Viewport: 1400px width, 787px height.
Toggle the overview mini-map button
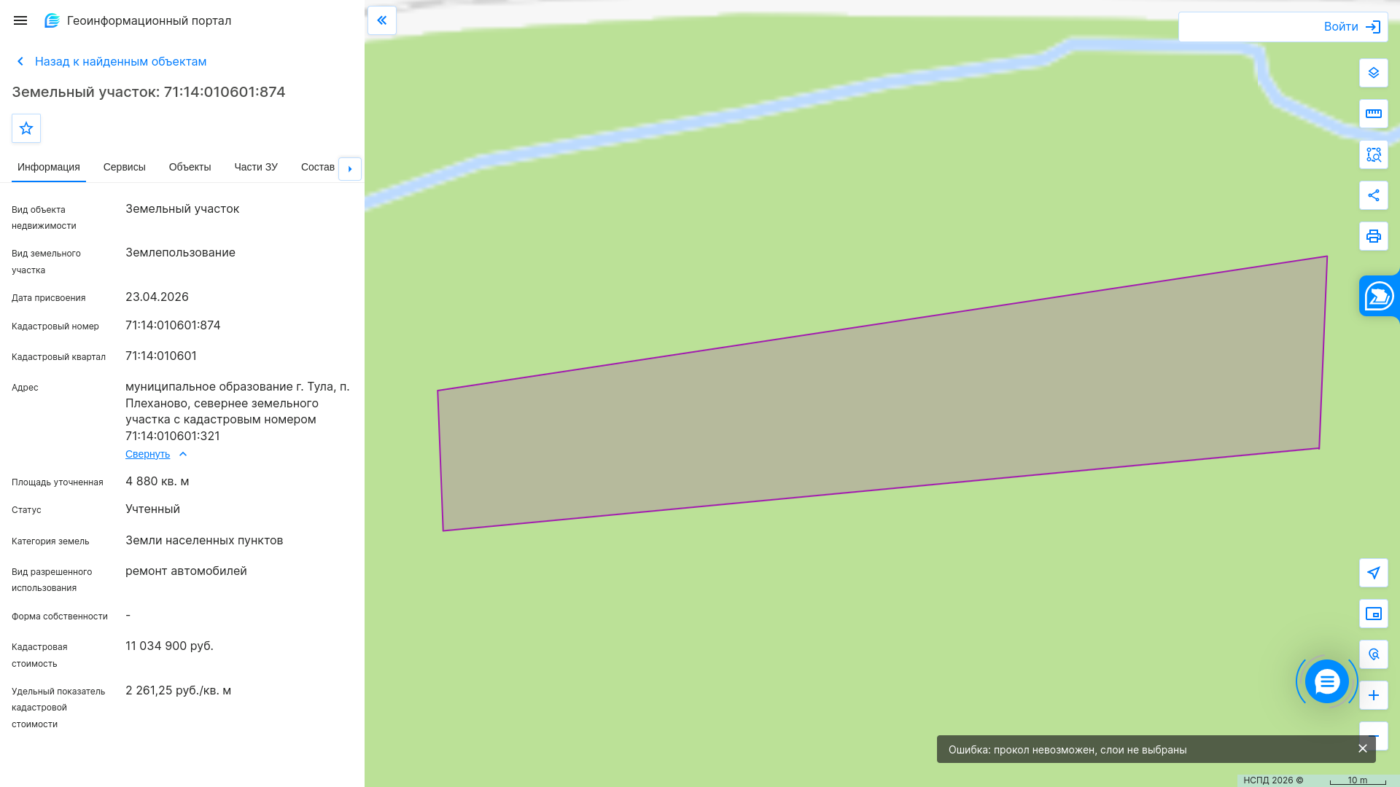coord(1374,614)
